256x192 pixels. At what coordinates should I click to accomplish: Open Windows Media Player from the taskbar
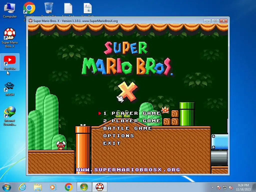point(53,187)
